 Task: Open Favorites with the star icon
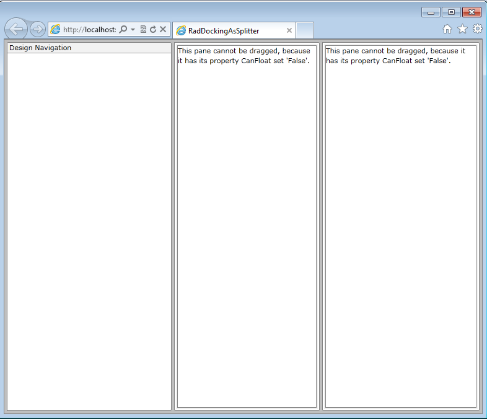pos(462,29)
